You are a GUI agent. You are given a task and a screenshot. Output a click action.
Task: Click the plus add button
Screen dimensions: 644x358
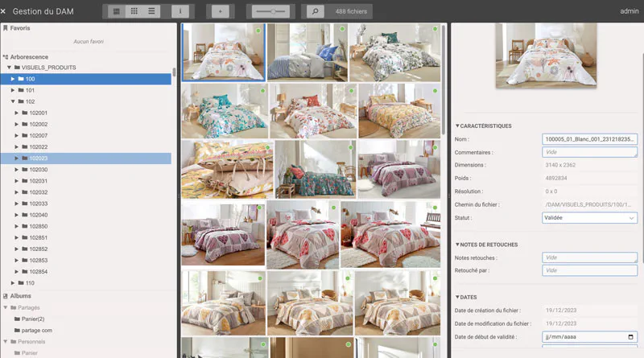(221, 11)
